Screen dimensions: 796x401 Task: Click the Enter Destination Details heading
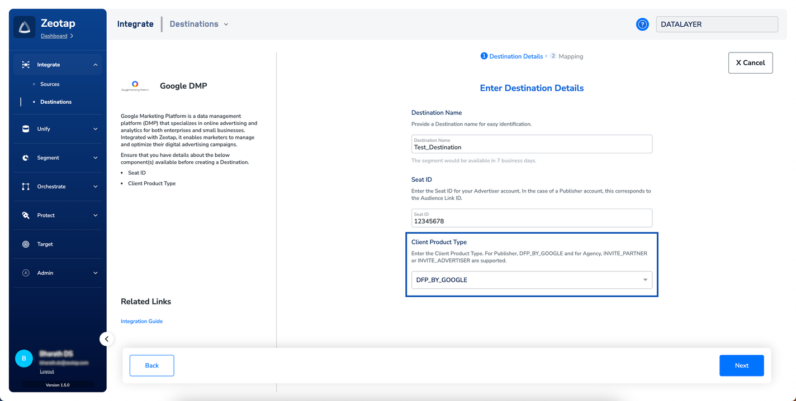532,88
